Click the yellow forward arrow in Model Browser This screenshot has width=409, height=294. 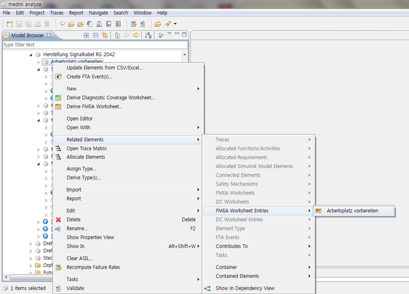tap(135, 35)
